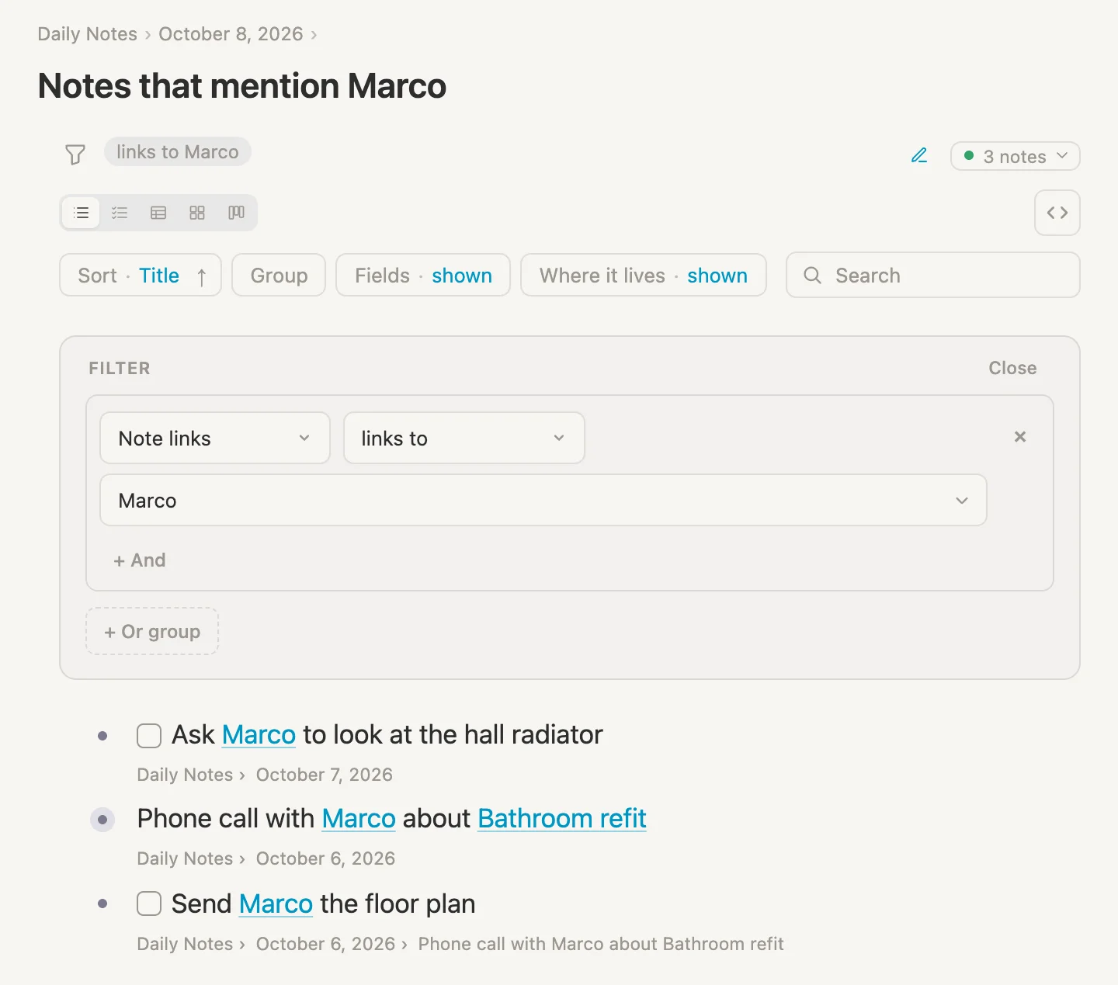
Task: Click the pencil edit icon
Action: coord(919,155)
